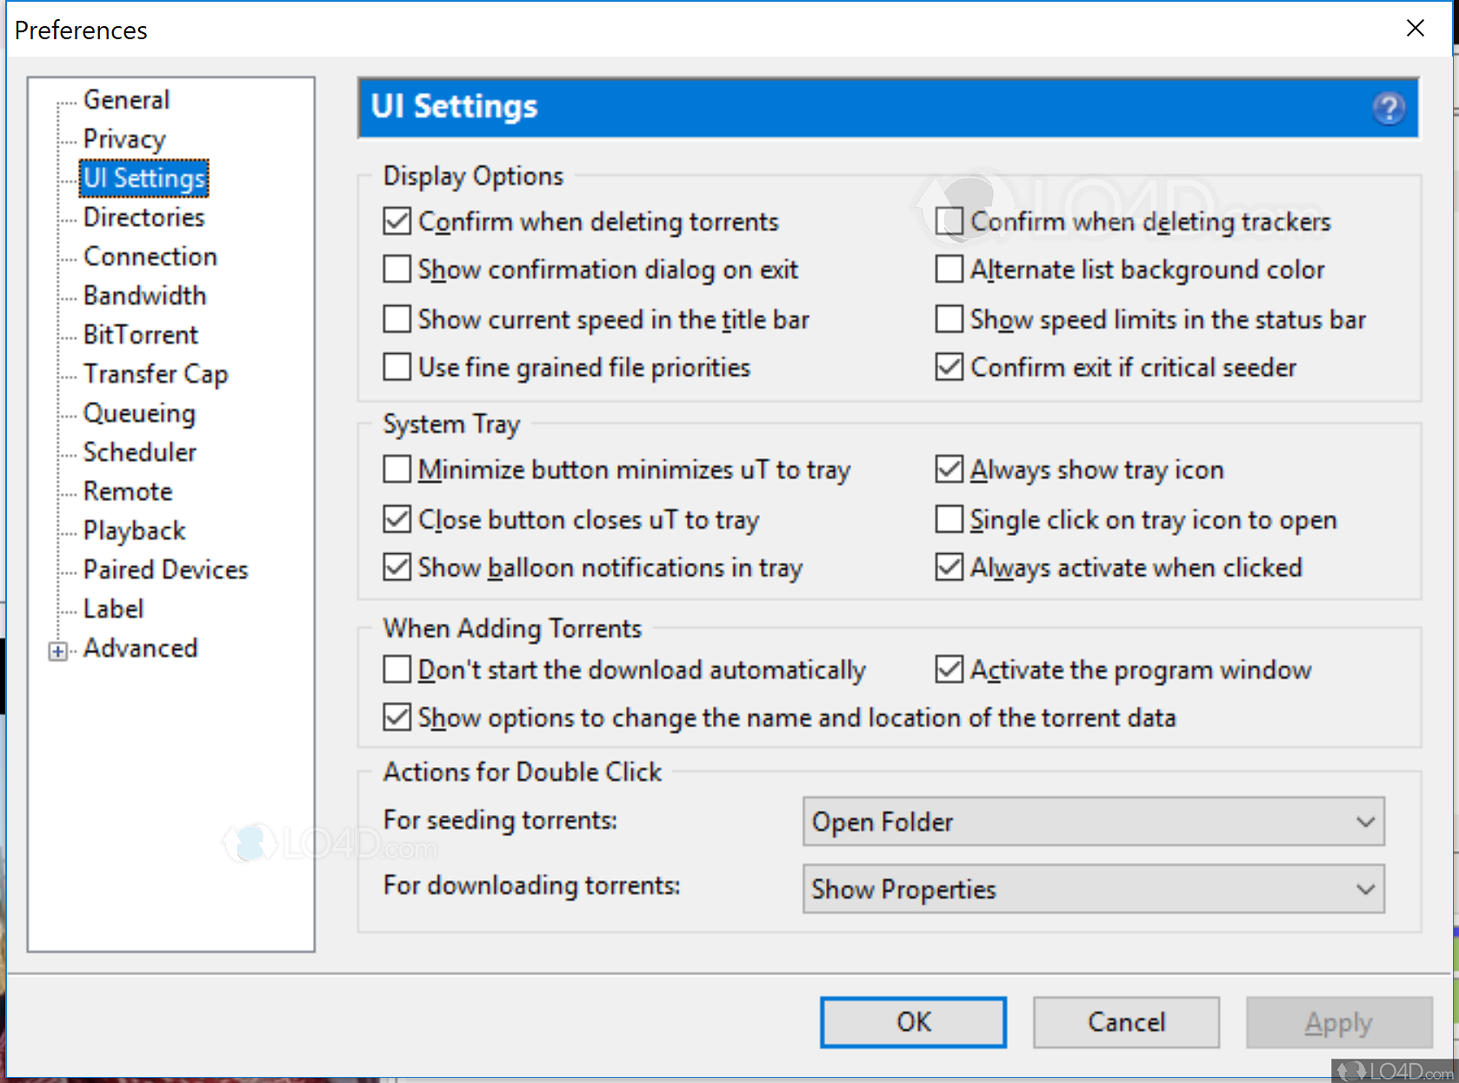Click the Cancel button
This screenshot has height=1083, width=1459.
(x=1126, y=1022)
